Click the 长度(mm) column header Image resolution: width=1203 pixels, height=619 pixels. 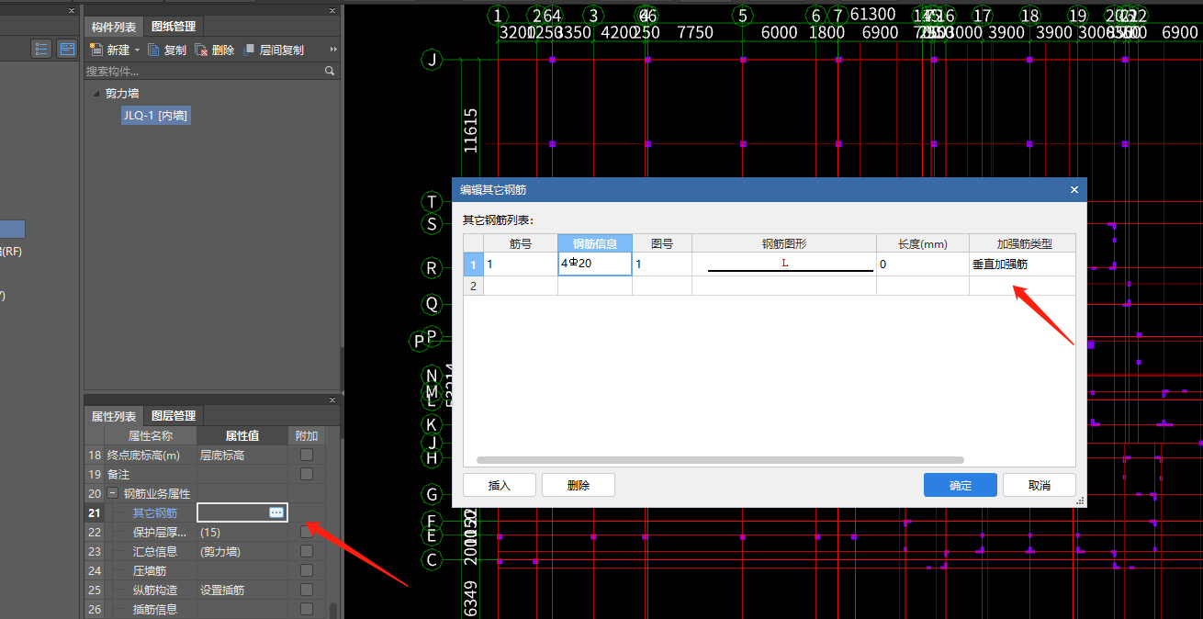point(923,243)
